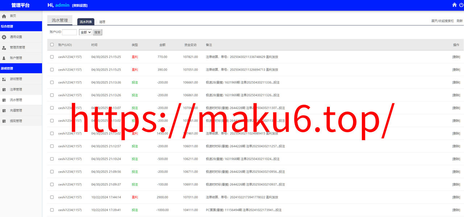Click the home icon in top-right header
The width and height of the screenshot is (464, 217).
tap(454, 5)
